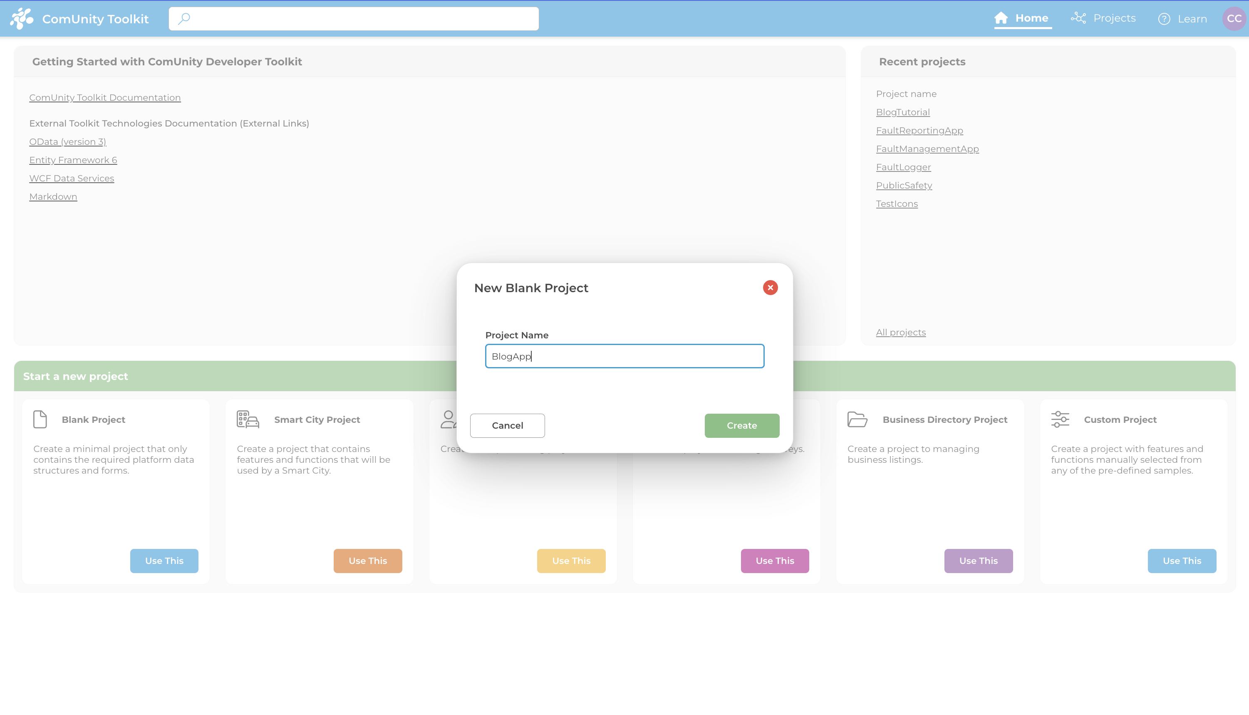
Task: Click Use This under Custom Project
Action: click(x=1181, y=561)
